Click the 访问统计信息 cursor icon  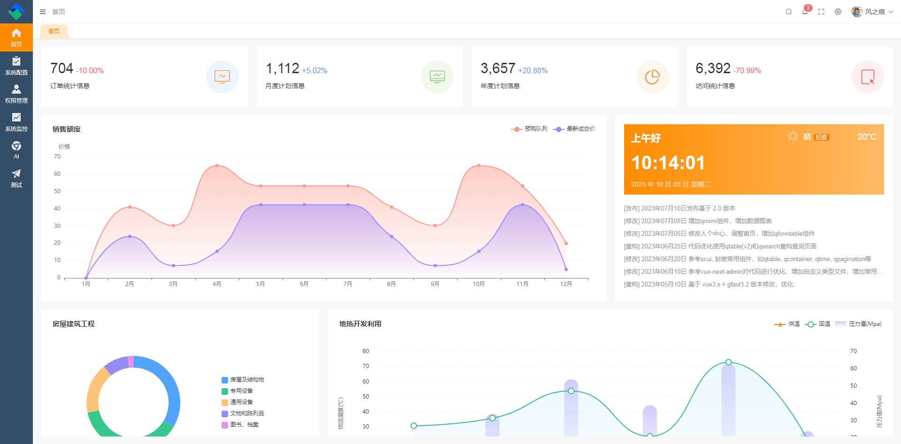pos(868,77)
